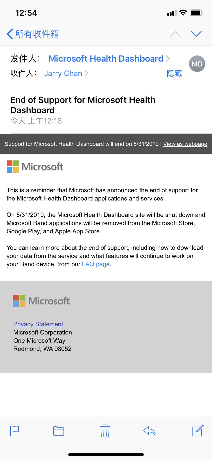Screen dimensions: 212x460
Task: Hide details with 隐藏
Action: [x=174, y=73]
